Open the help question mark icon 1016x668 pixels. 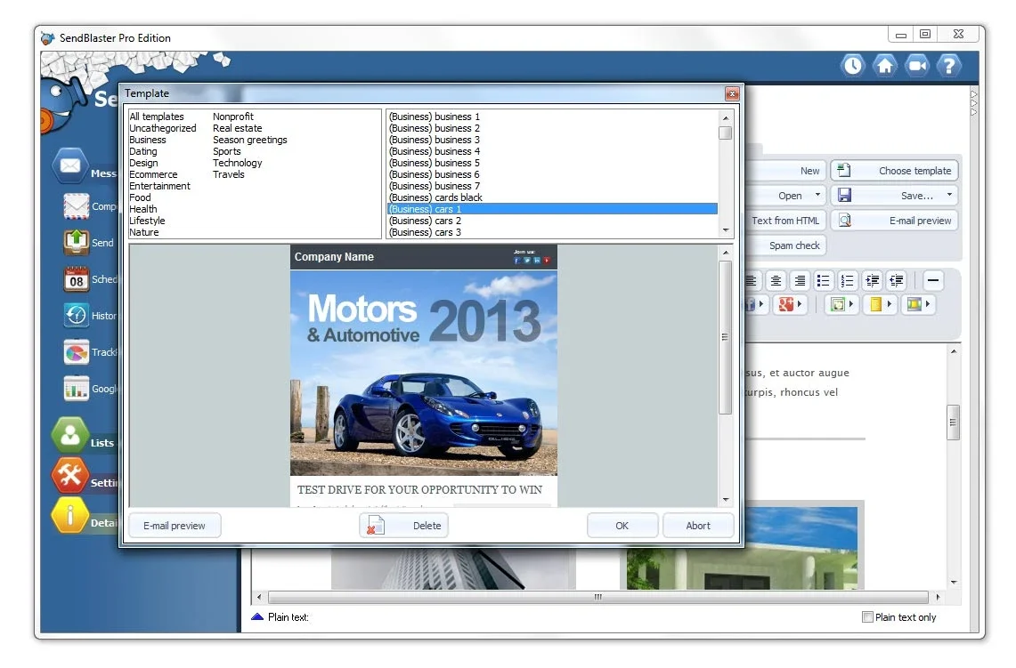tap(948, 65)
